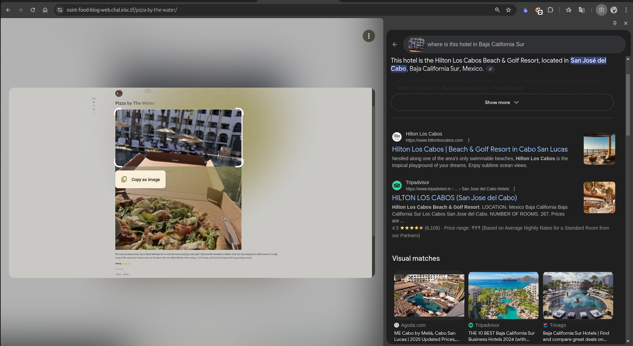Open the bookmarks star toolbar icon
The width and height of the screenshot is (633, 346).
click(569, 10)
